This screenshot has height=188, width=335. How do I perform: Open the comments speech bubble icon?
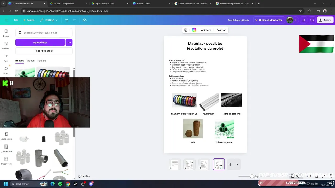(312, 20)
